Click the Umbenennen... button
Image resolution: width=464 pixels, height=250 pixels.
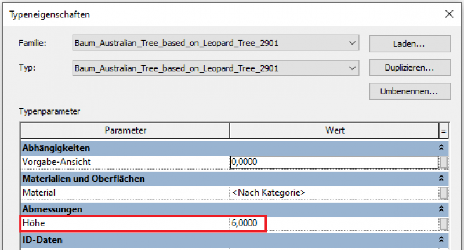tap(409, 91)
